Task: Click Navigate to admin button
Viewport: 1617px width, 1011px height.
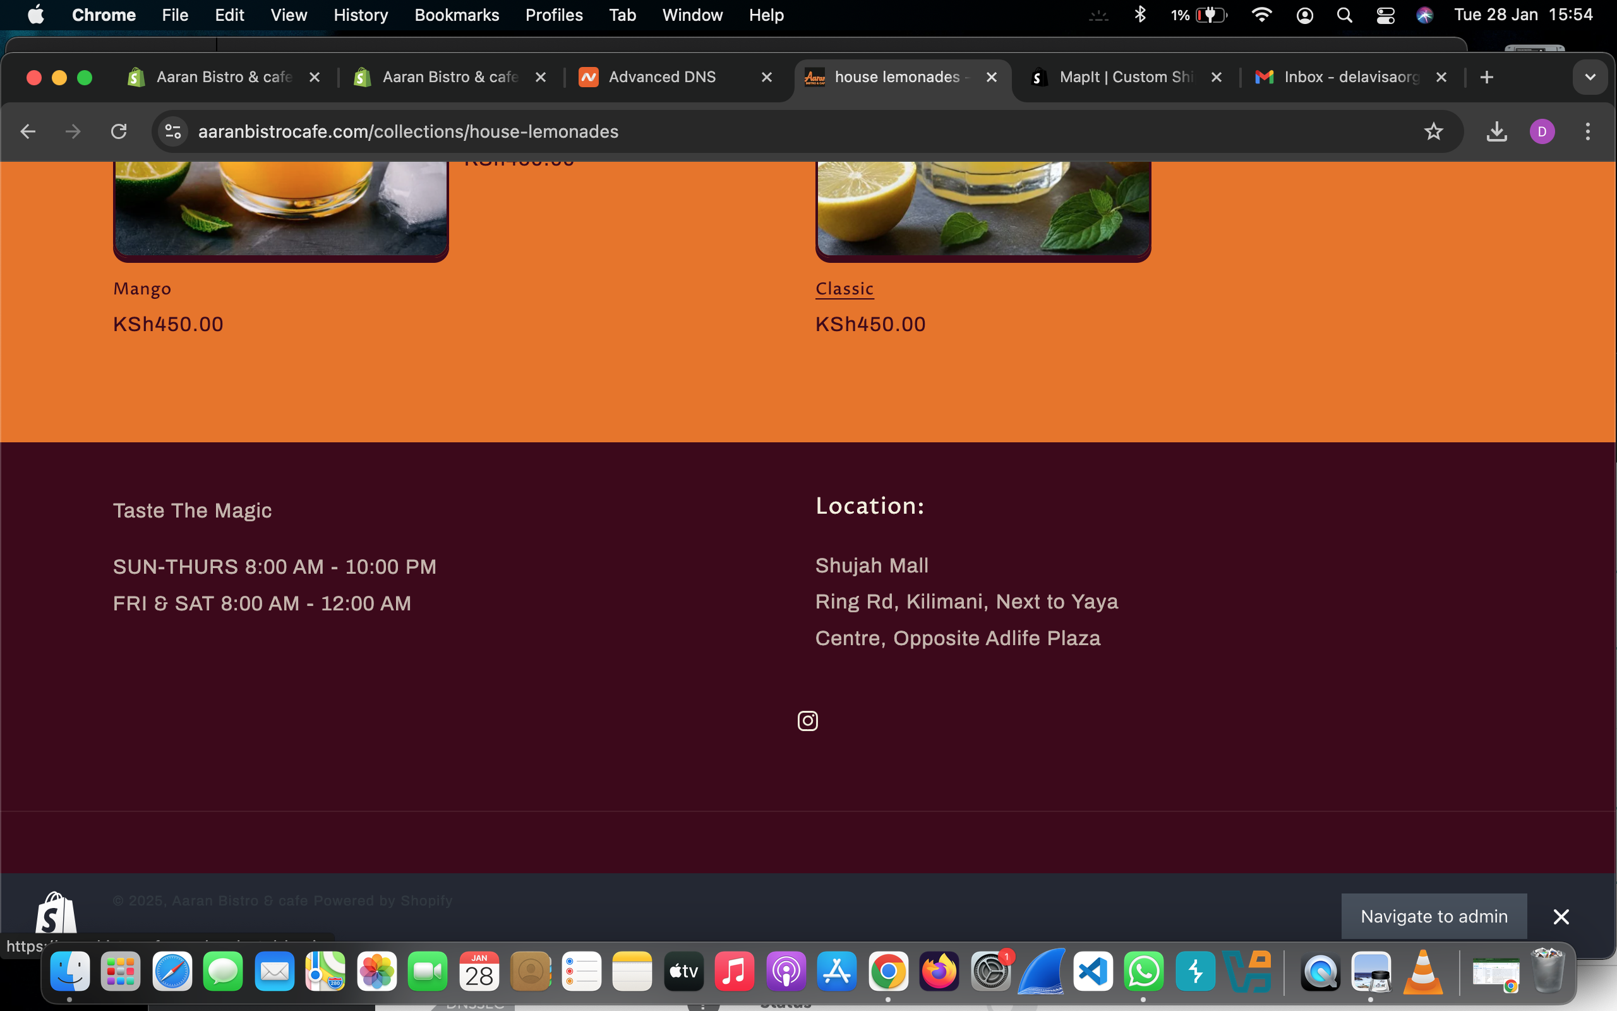Action: pyautogui.click(x=1434, y=916)
